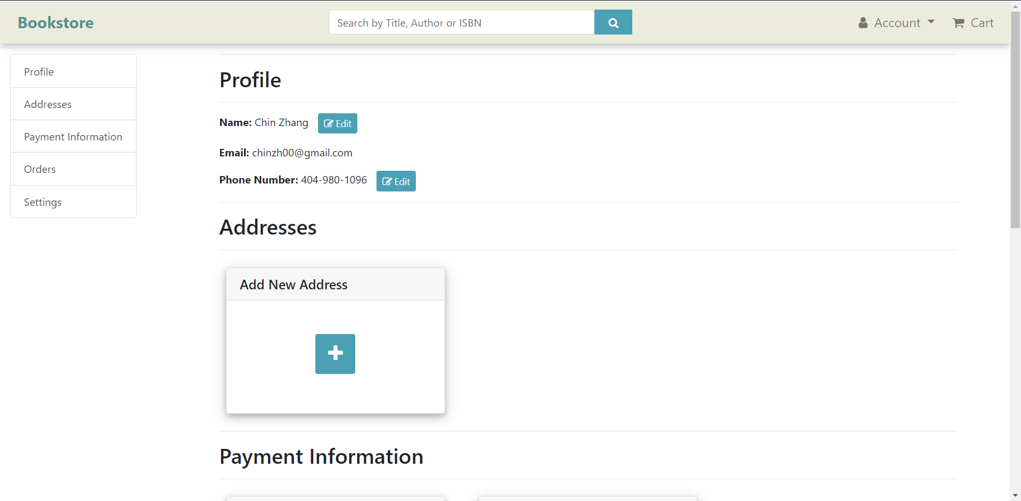The image size is (1021, 501).
Task: Click the Bookstore logo link
Action: coord(56,23)
